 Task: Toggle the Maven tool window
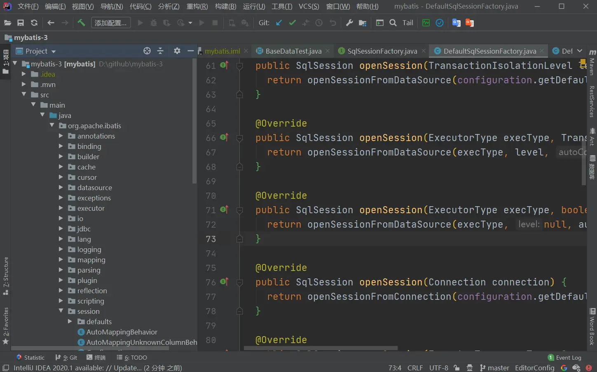(x=592, y=63)
